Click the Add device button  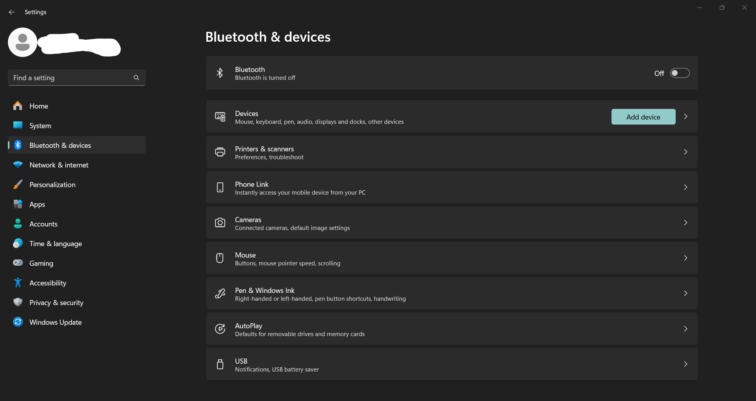click(x=643, y=117)
